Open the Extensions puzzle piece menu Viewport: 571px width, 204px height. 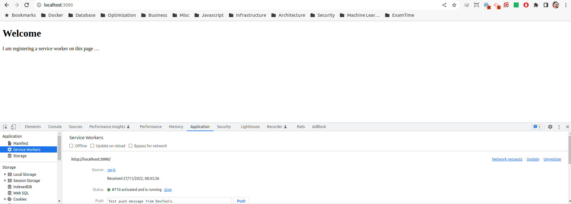point(536,5)
